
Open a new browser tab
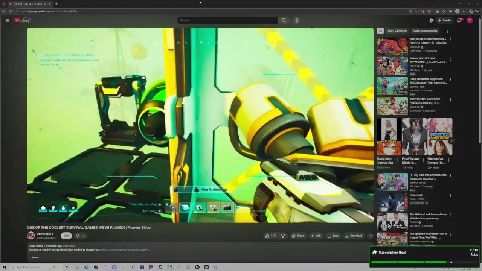56,4
